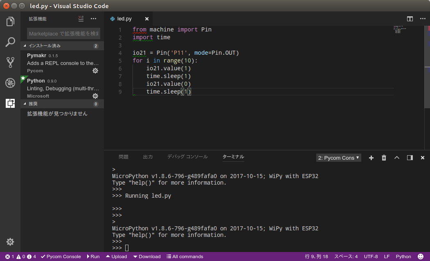Click Download in the status bar
The height and width of the screenshot is (261, 430).
pyautogui.click(x=147, y=257)
